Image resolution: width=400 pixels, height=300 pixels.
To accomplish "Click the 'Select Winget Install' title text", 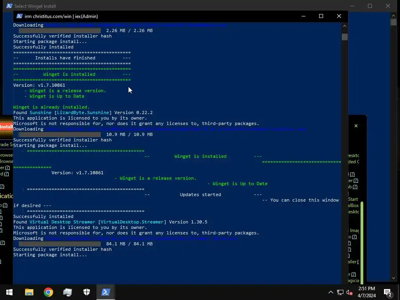I will (x=35, y=6).
